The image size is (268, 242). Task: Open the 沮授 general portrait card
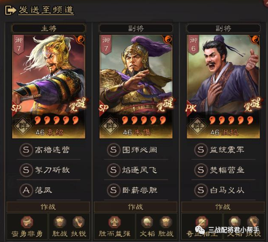[x=224, y=87]
